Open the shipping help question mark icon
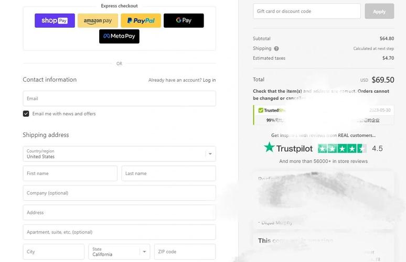The height and width of the screenshot is (262, 406). (276, 49)
